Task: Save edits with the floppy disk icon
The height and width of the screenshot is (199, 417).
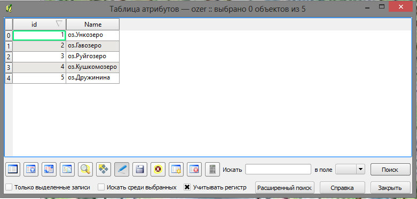Action: (140, 169)
